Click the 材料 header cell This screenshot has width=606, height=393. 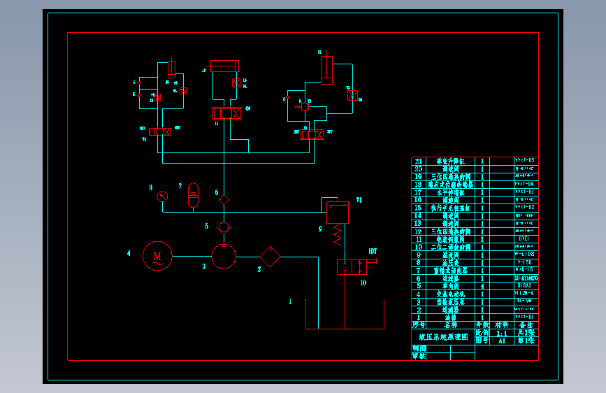(502, 325)
